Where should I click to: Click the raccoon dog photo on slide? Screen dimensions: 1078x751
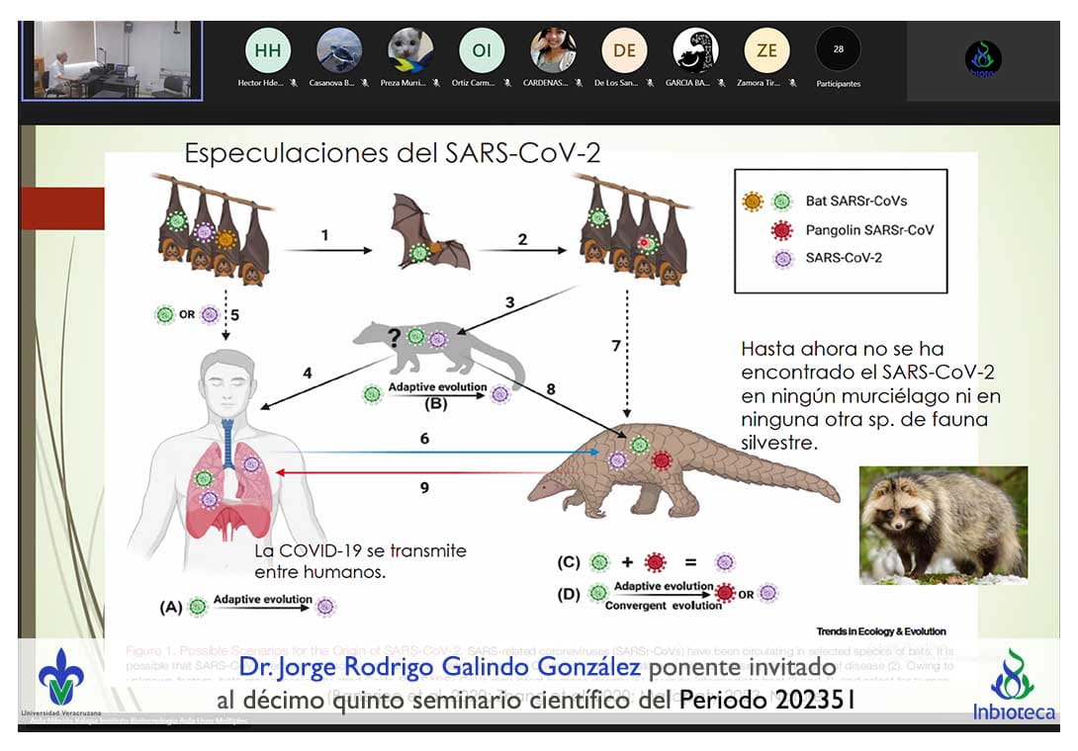[943, 524]
